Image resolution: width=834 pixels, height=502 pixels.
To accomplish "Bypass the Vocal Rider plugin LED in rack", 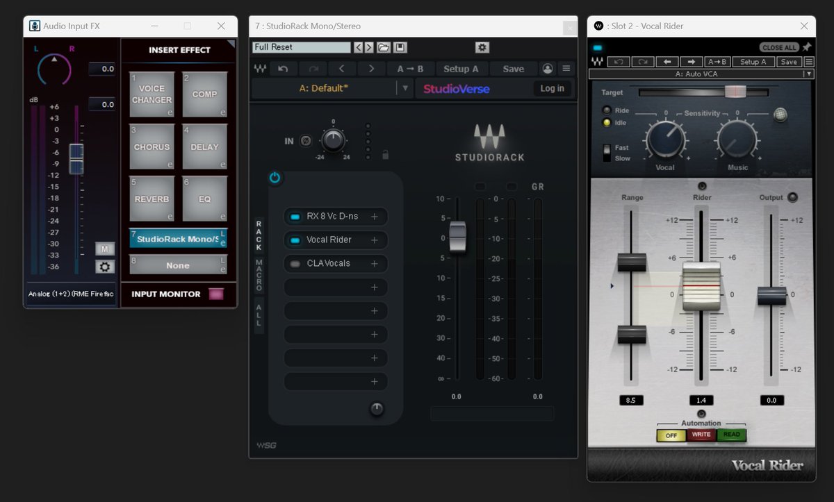I will pyautogui.click(x=295, y=240).
